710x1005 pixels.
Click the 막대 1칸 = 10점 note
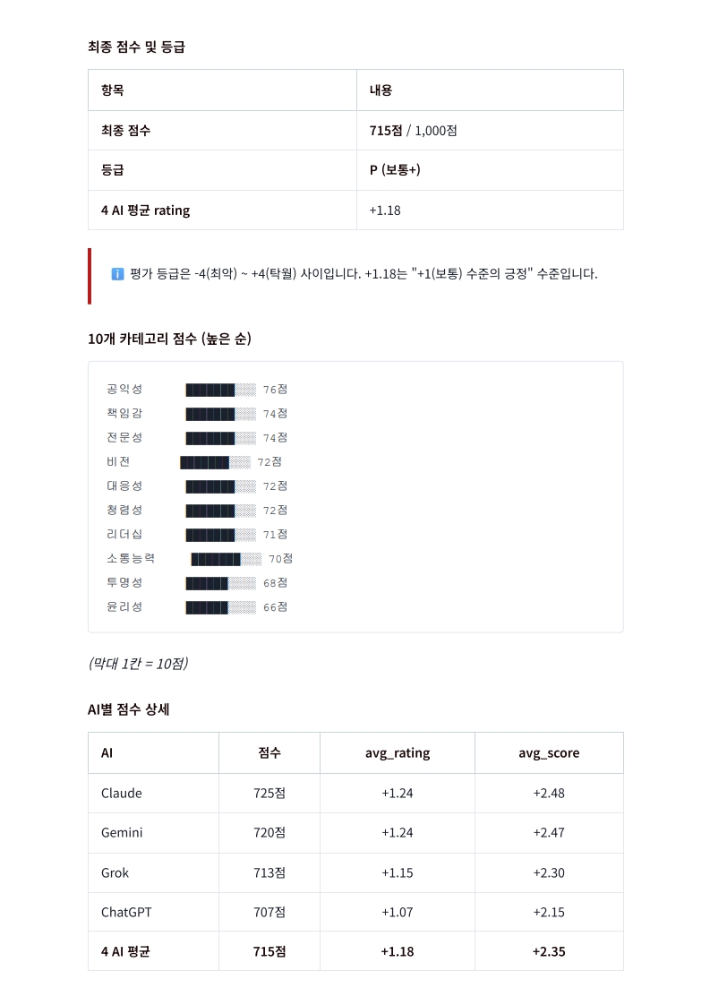[138, 664]
